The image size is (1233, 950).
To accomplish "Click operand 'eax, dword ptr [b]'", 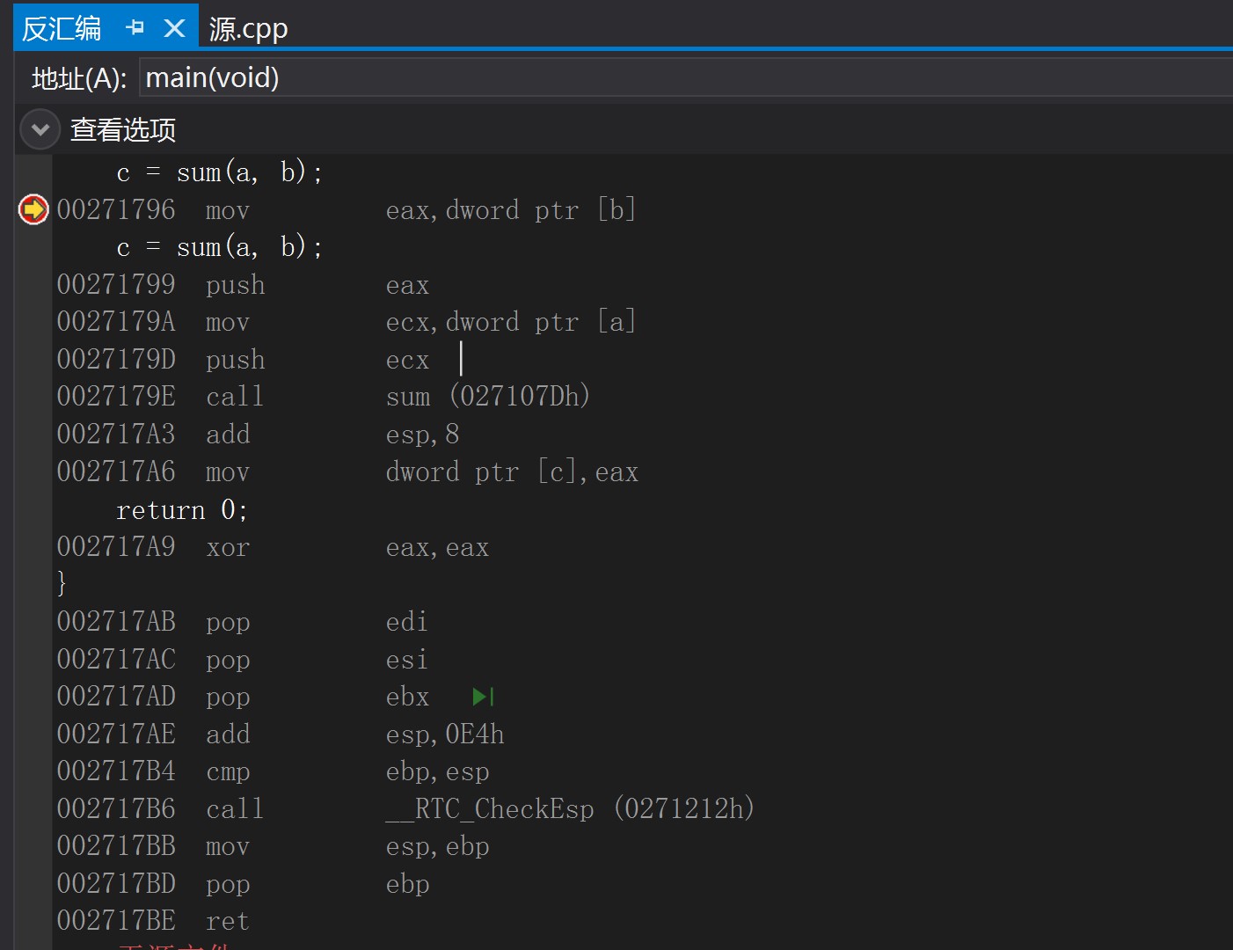I will pos(511,210).
